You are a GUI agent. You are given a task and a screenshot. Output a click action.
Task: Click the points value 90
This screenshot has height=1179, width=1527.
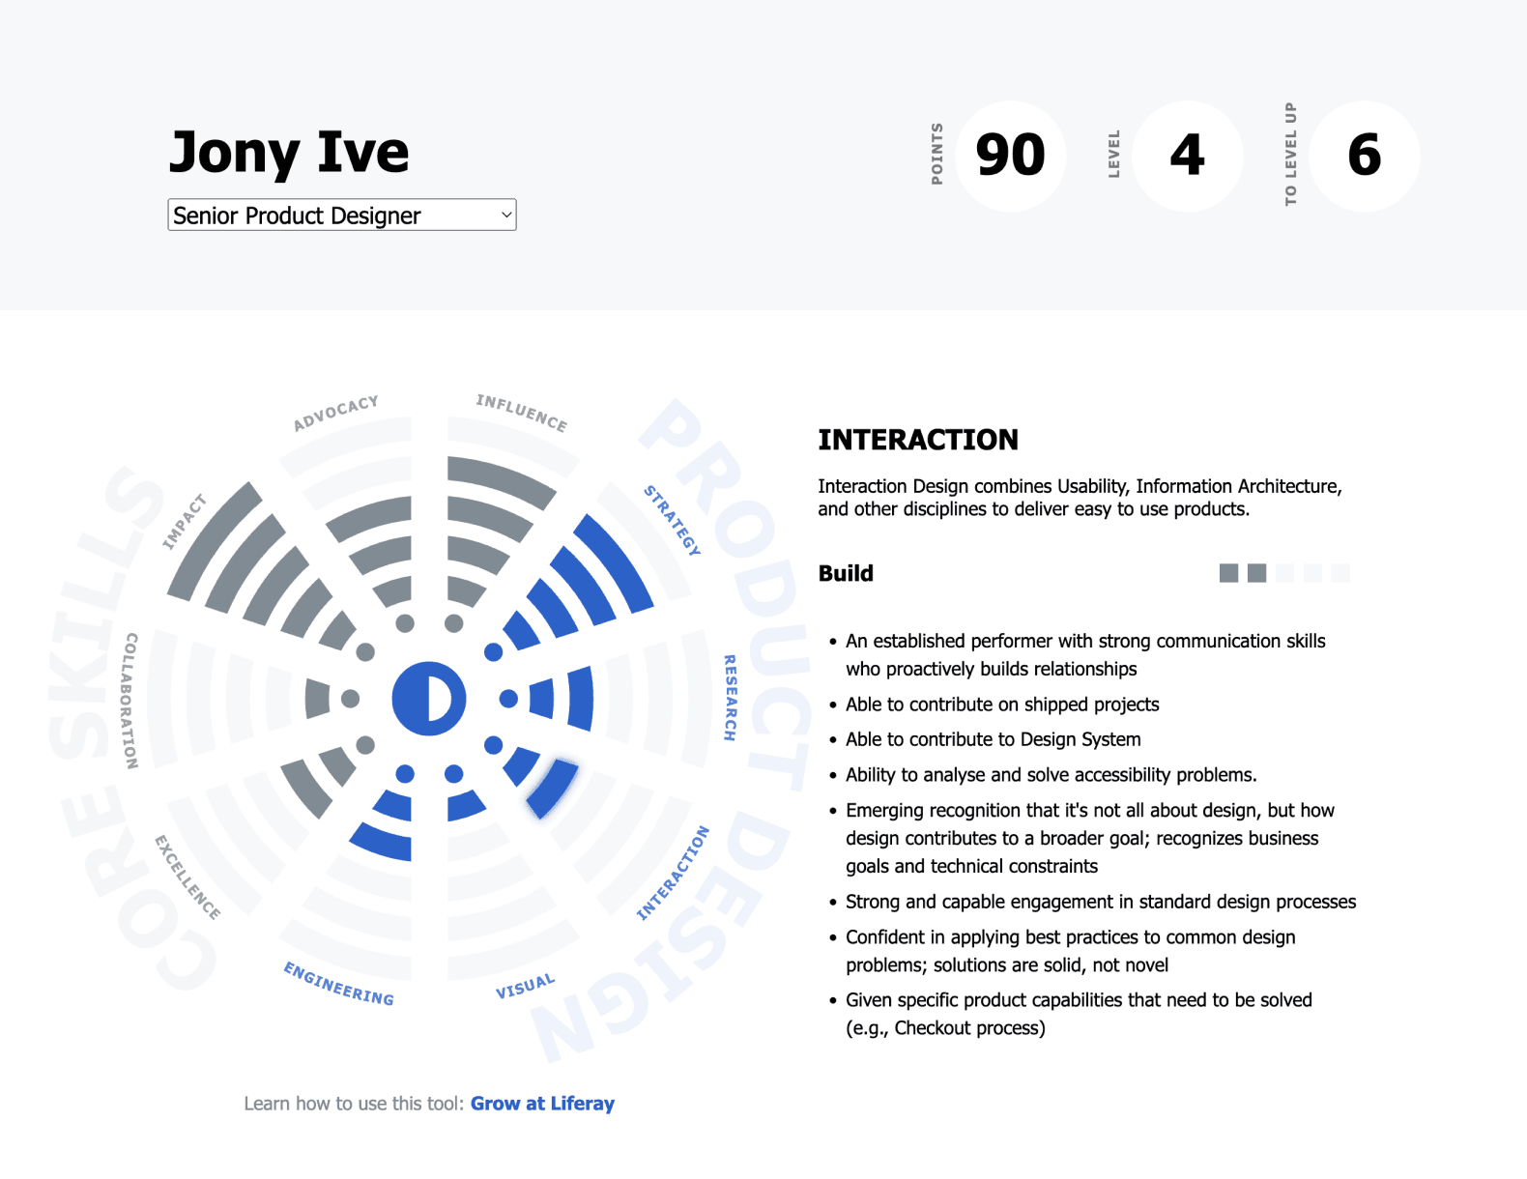pos(1011,156)
